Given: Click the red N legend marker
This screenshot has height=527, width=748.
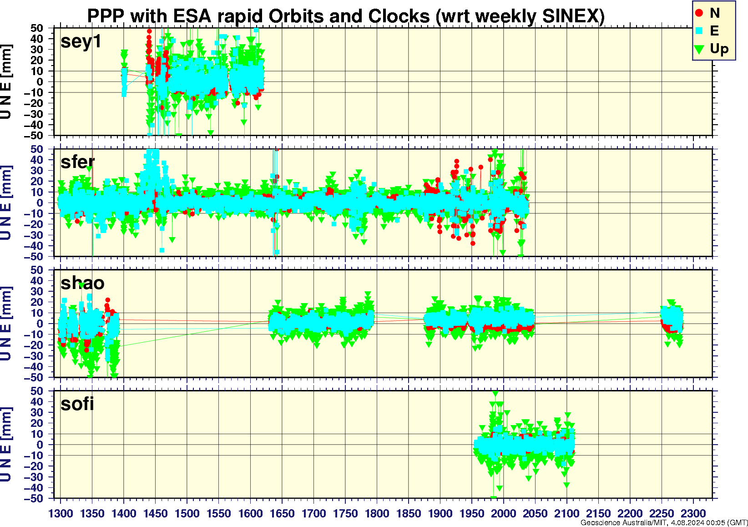Looking at the screenshot, I should tap(699, 13).
